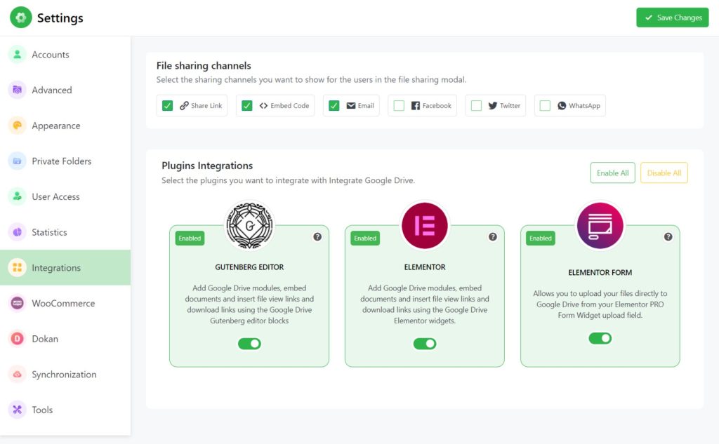This screenshot has height=444, width=719.
Task: Disable the Elementor integration toggle
Action: tap(425, 344)
